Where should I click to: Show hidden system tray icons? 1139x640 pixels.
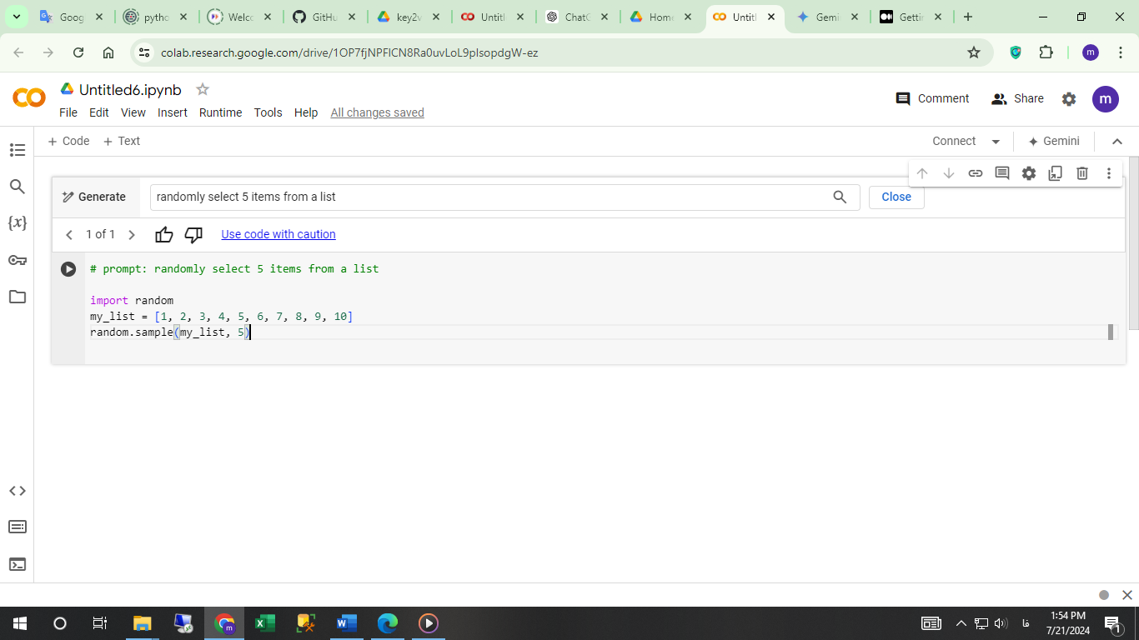click(961, 623)
